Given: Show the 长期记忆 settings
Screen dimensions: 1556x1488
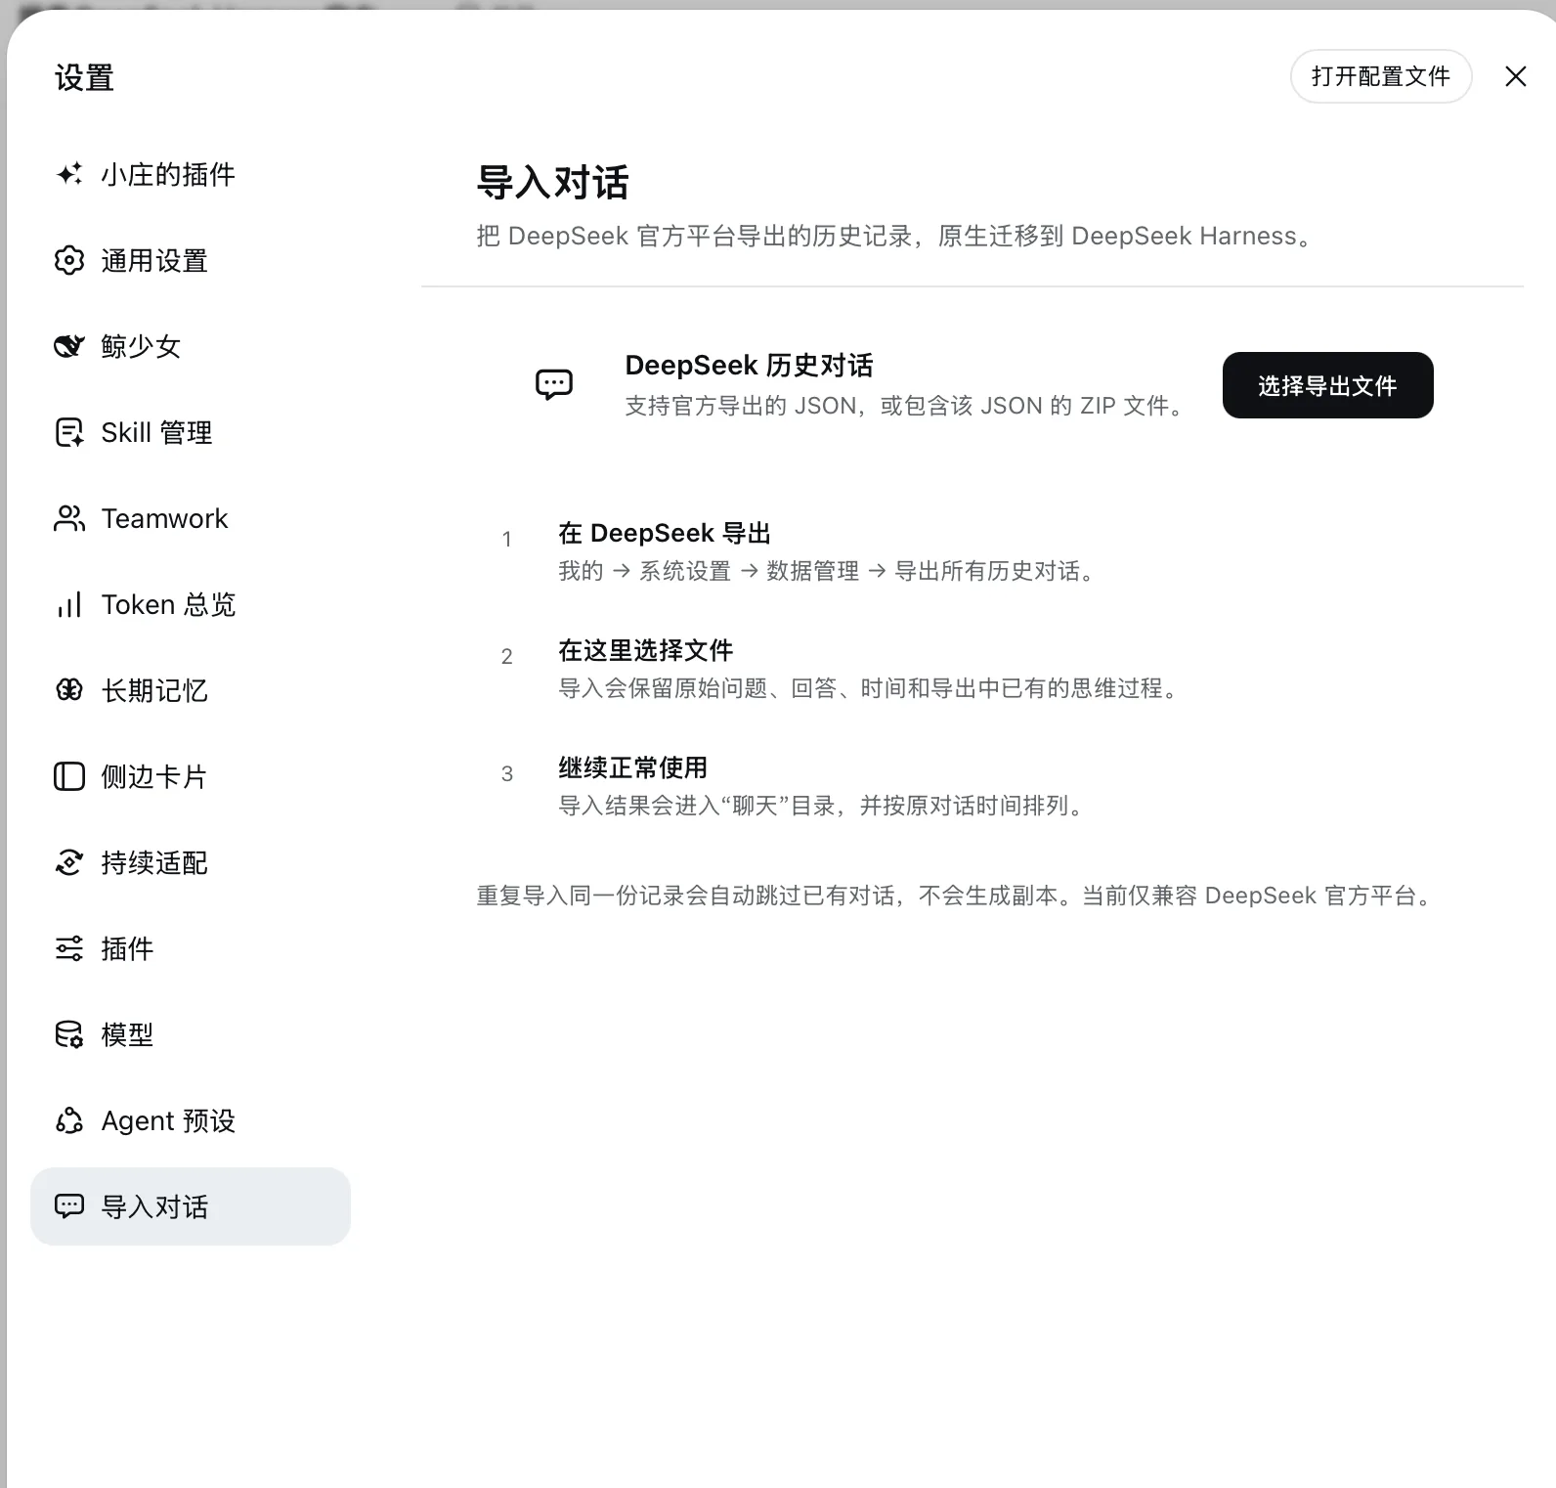Looking at the screenshot, I should 191,690.
